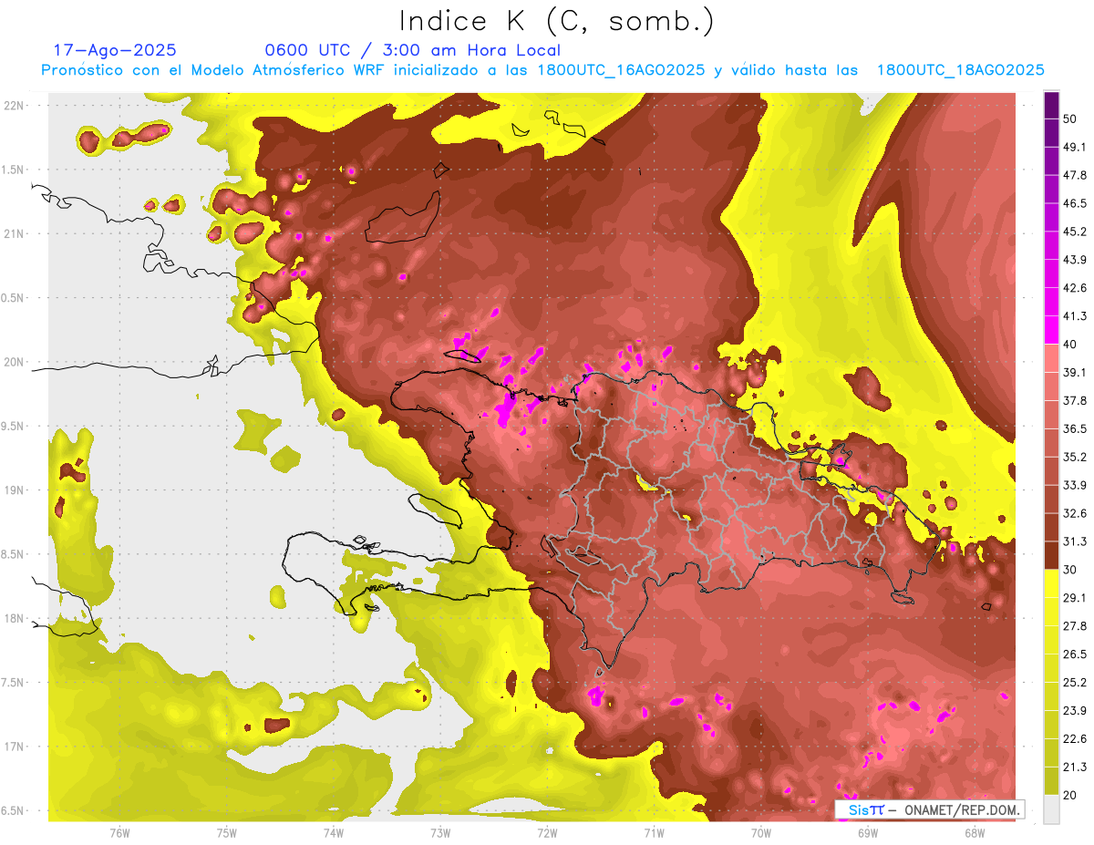Click the "21.3" legend value
Viewport: 1094px width, 845px height.
(x=1075, y=767)
